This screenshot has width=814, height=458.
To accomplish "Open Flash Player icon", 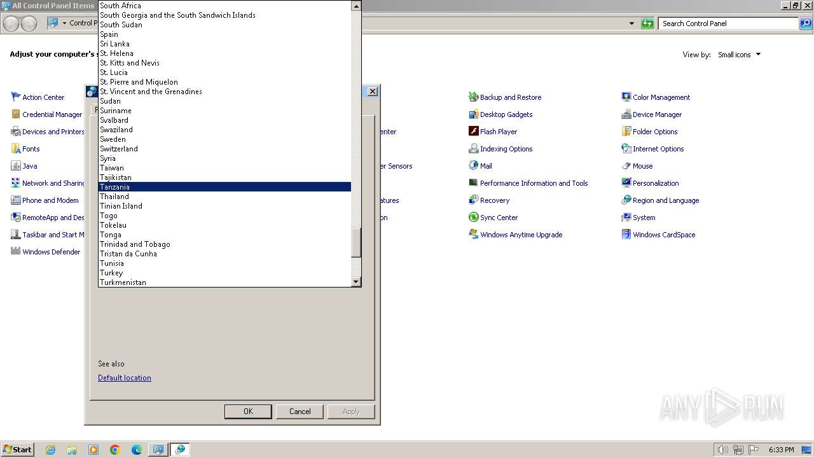I will pos(473,131).
